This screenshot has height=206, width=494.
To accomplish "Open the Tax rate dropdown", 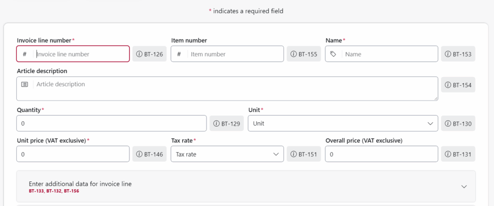I will pyautogui.click(x=227, y=154).
